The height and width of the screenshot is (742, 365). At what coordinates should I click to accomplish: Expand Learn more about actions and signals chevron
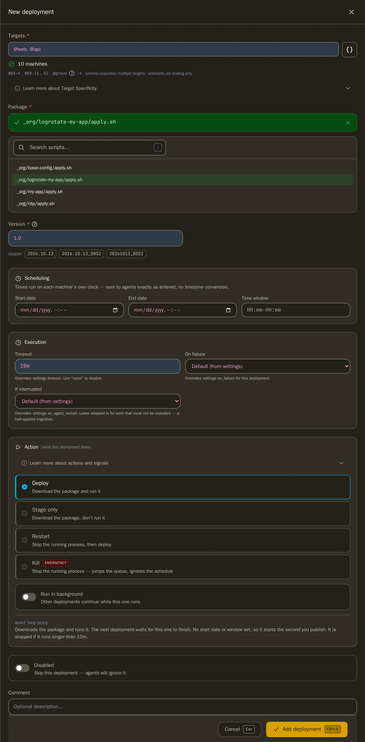341,463
